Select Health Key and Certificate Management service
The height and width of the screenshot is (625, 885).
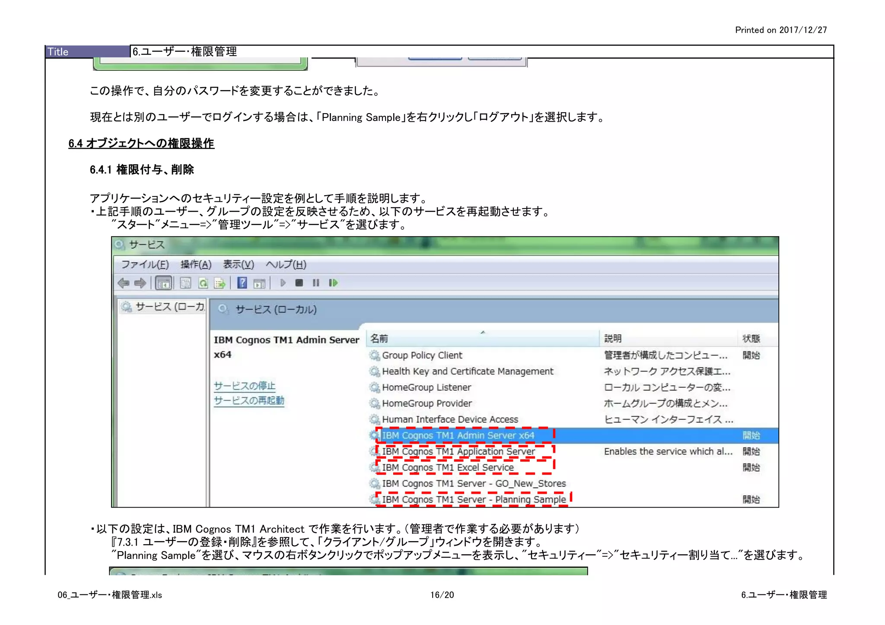tap(573, 371)
